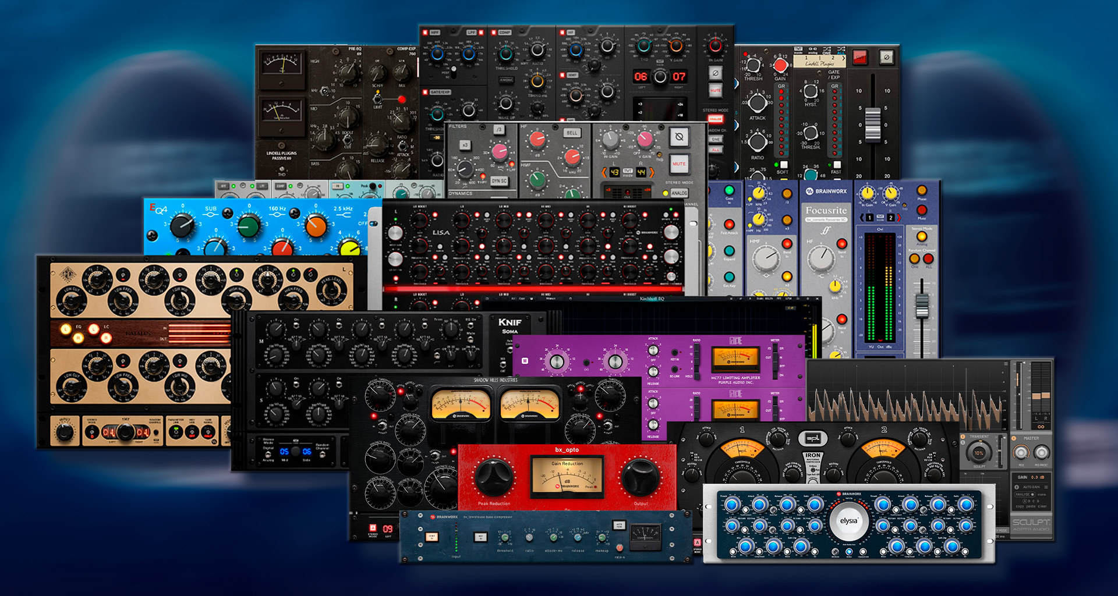This screenshot has height=596, width=1118.
Task: Click the DYN SC button under Filters
Action: (499, 181)
